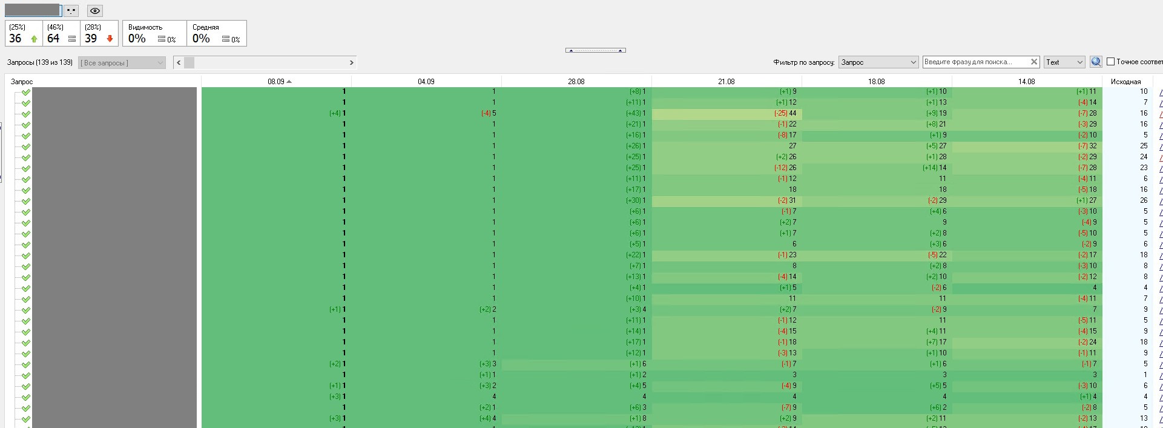Click the equals icon beside 64

pos(72,39)
